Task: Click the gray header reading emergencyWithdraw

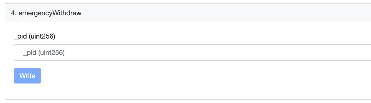Action: tap(188, 13)
